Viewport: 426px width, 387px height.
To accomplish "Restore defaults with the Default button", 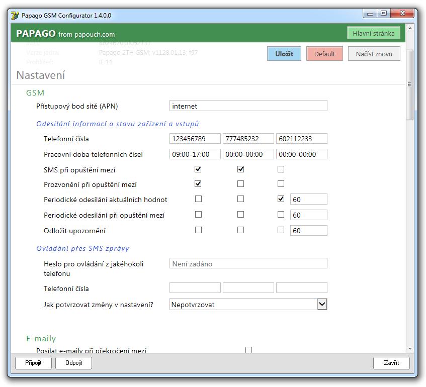I will coord(324,54).
